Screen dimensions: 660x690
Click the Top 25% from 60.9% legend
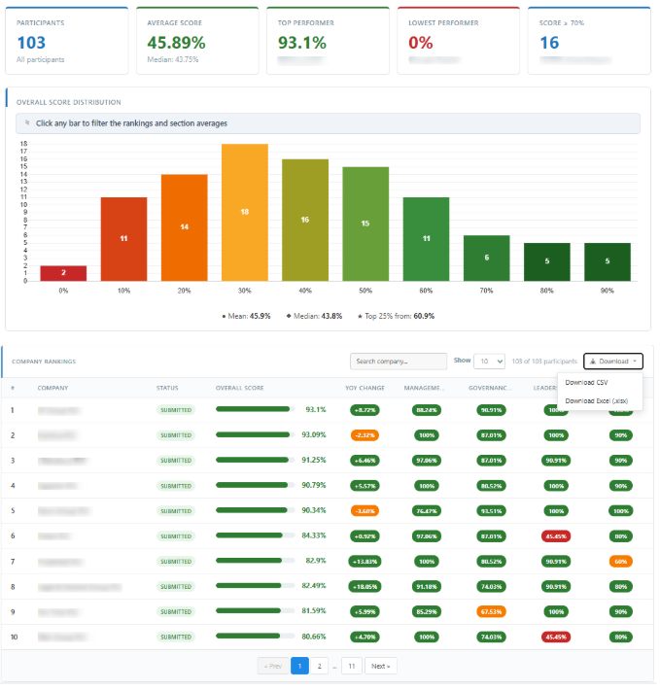(396, 316)
